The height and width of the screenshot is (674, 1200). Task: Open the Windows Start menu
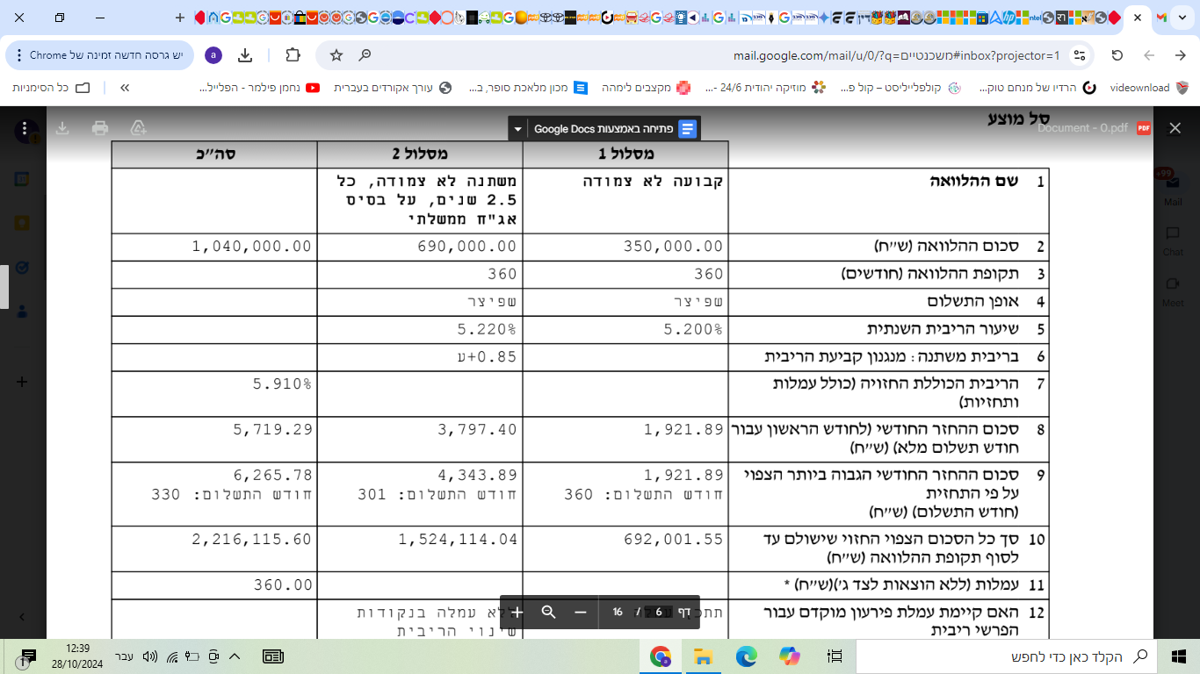(1179, 656)
